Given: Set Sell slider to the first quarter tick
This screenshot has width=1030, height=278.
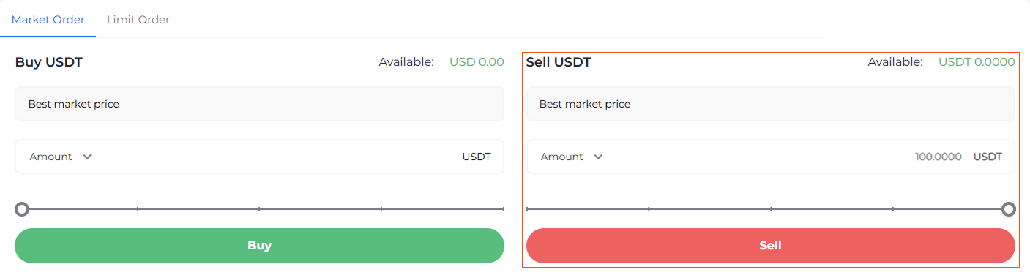Looking at the screenshot, I should tap(649, 210).
